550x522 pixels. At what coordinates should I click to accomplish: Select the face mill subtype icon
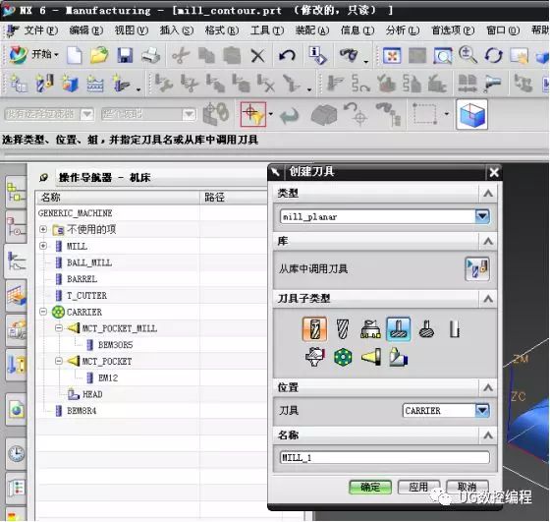coord(370,329)
